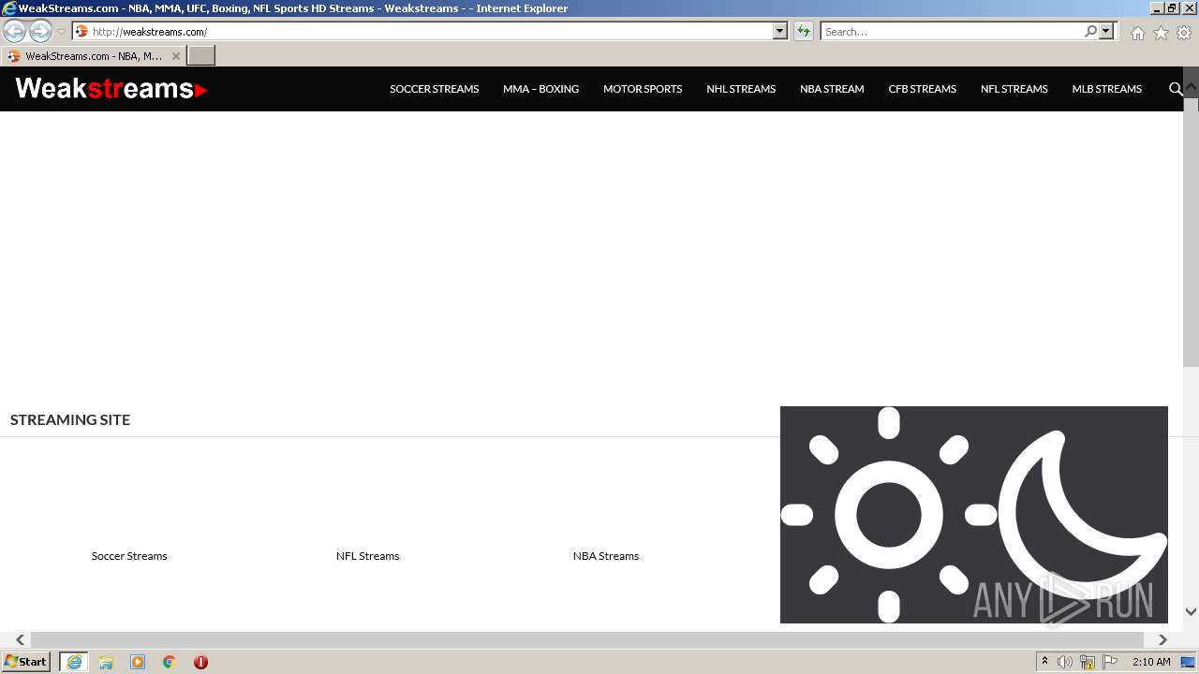Click the Streaming Site heading
Viewport: 1199px width, 674px height.
(70, 419)
